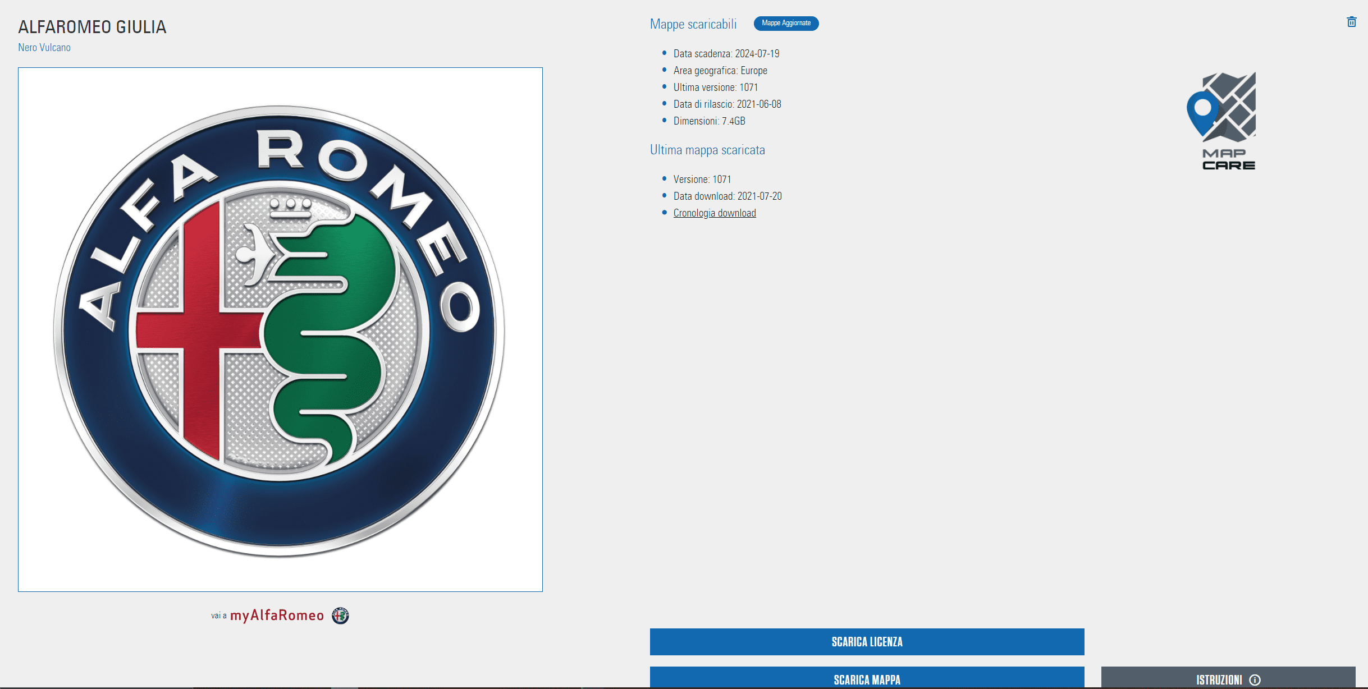Select the Ultima versione 1071 entry

point(715,88)
